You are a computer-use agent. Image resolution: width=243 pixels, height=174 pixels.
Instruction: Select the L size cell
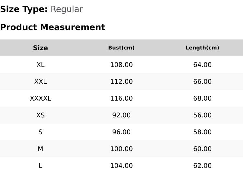[x=40, y=166]
